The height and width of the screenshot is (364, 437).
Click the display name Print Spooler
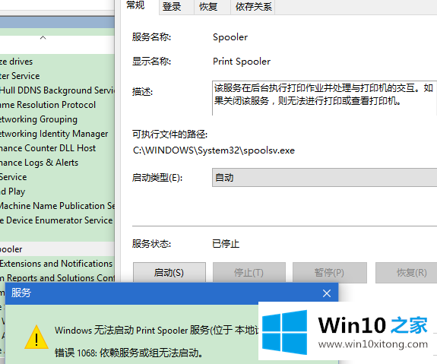pos(242,62)
